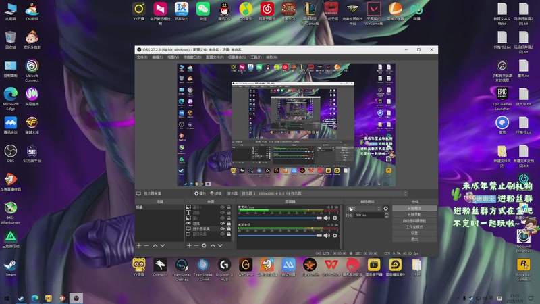Viewport: 540px width, 304px height.
Task: Enable 工作室模式 studio mode
Action: [414, 227]
